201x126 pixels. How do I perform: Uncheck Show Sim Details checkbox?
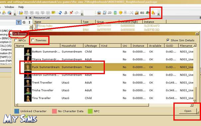[x=168, y=40]
